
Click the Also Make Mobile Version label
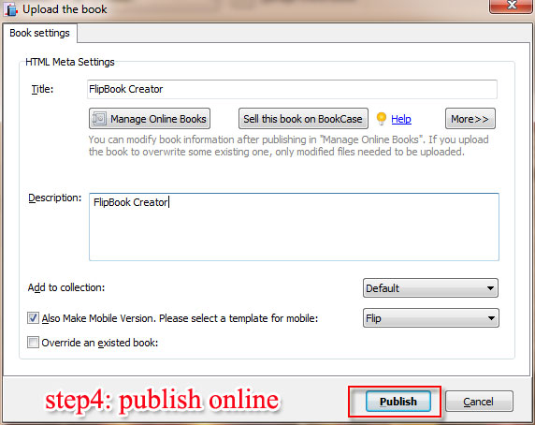180,318
